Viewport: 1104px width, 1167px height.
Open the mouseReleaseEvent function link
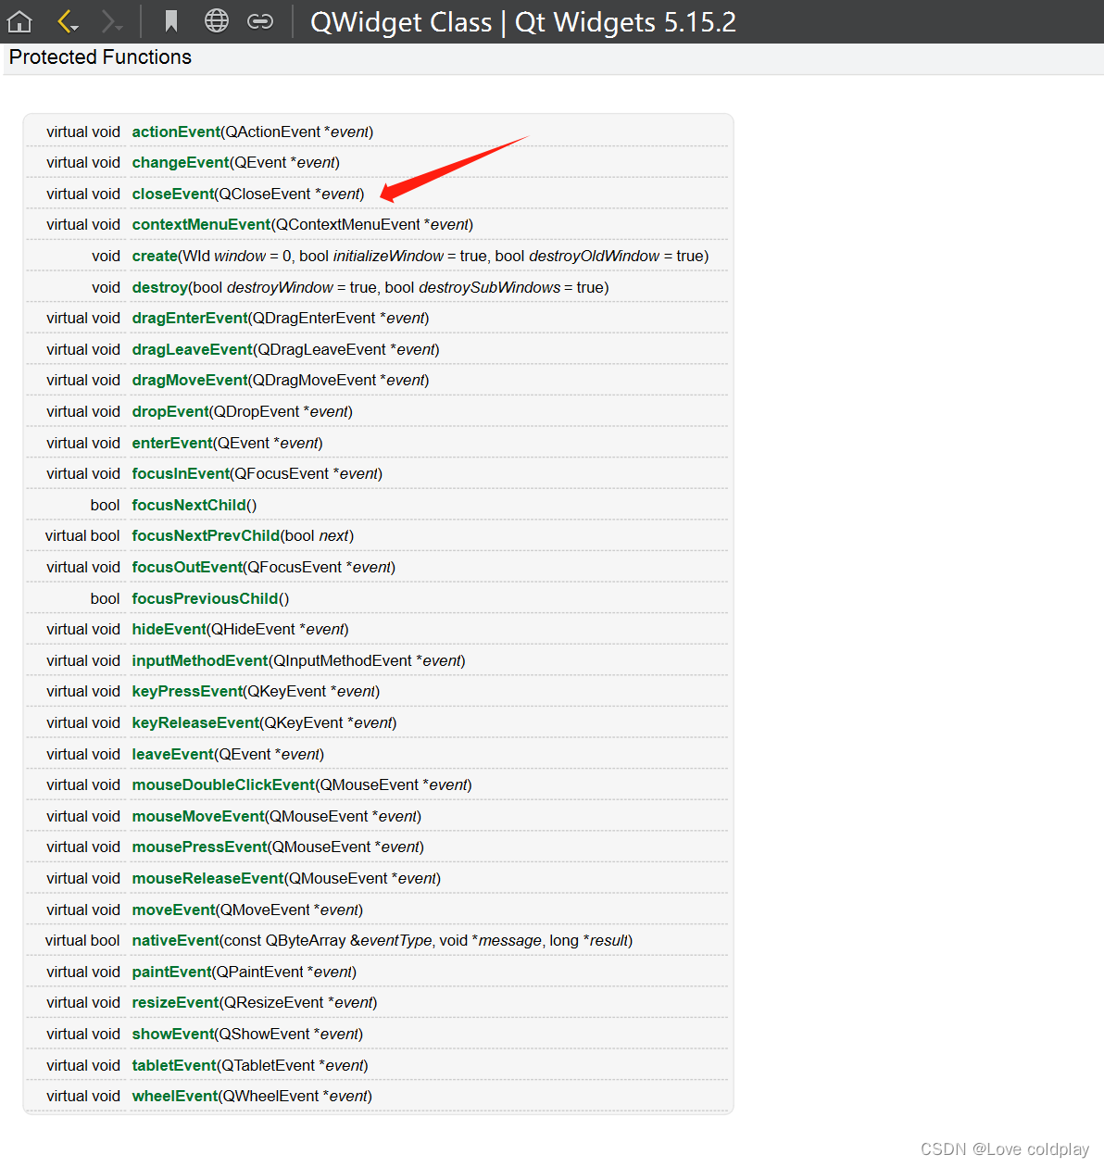(207, 878)
